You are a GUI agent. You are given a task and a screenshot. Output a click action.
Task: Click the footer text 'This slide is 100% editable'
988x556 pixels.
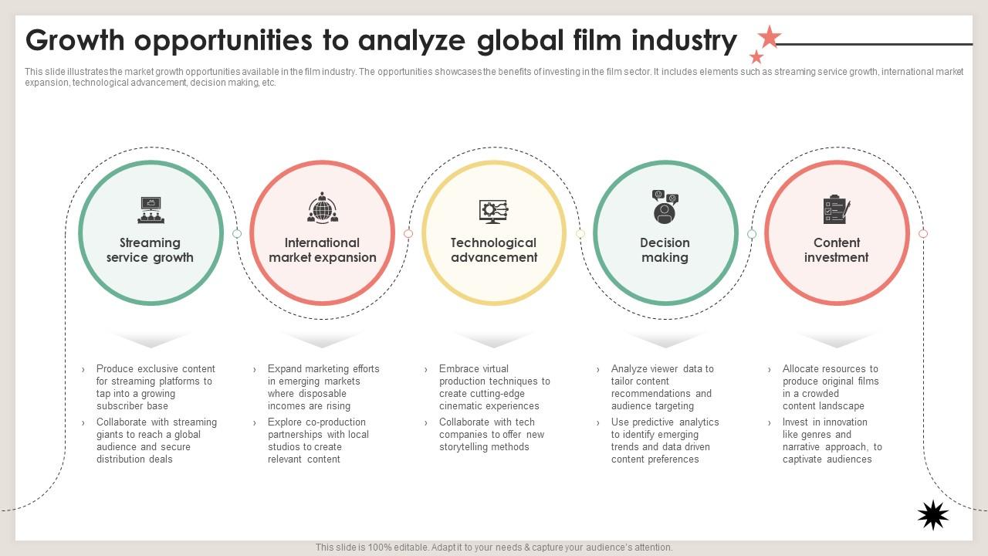tap(494, 548)
